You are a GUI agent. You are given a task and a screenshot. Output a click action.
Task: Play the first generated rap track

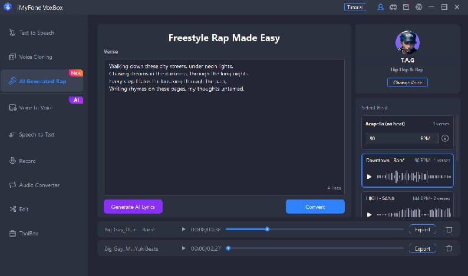[183, 229]
